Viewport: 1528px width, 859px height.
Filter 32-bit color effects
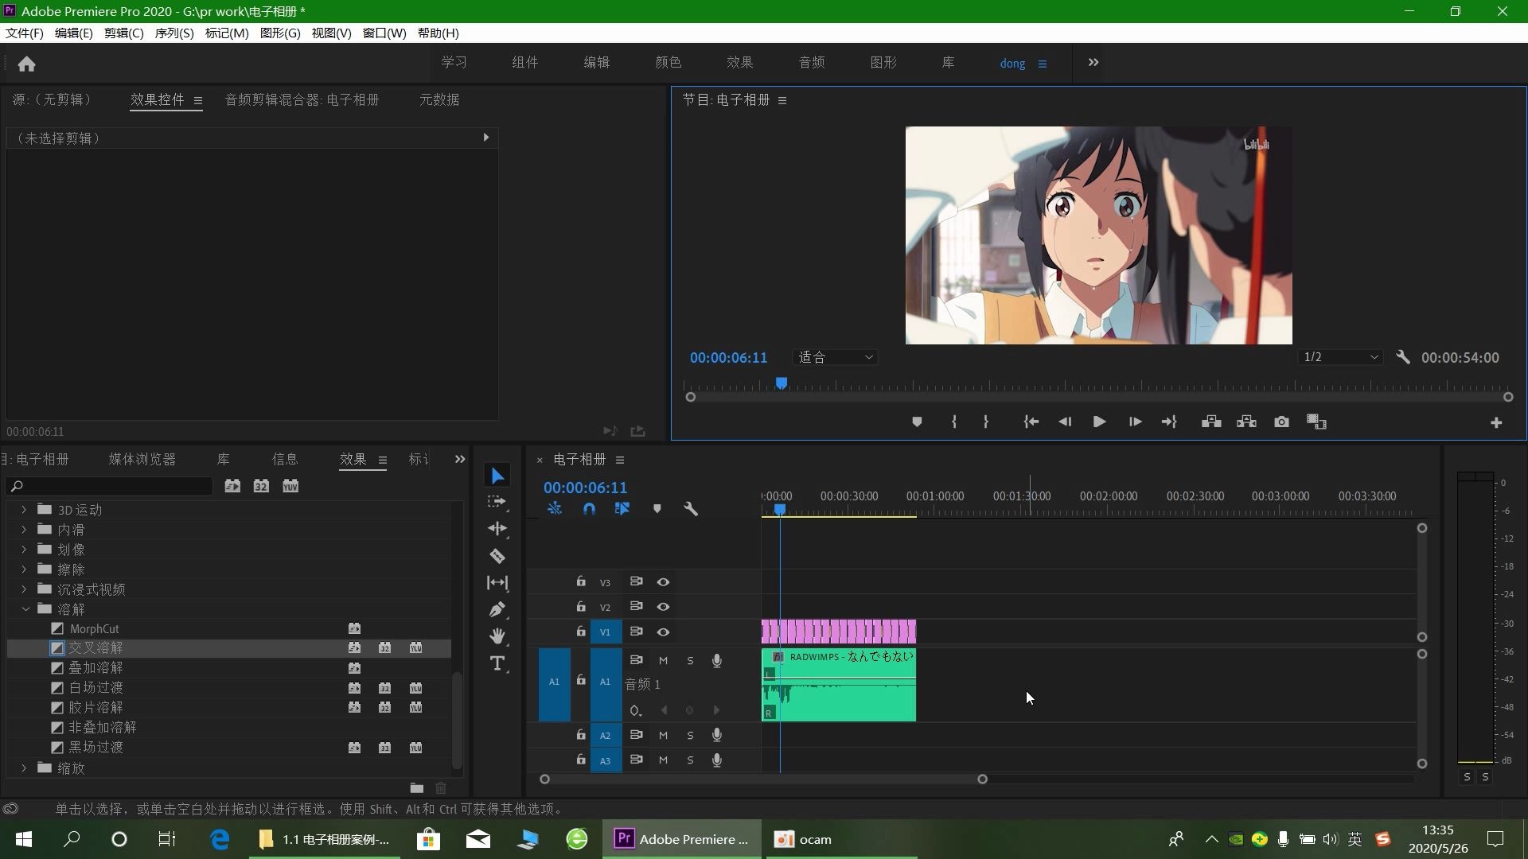(x=261, y=486)
